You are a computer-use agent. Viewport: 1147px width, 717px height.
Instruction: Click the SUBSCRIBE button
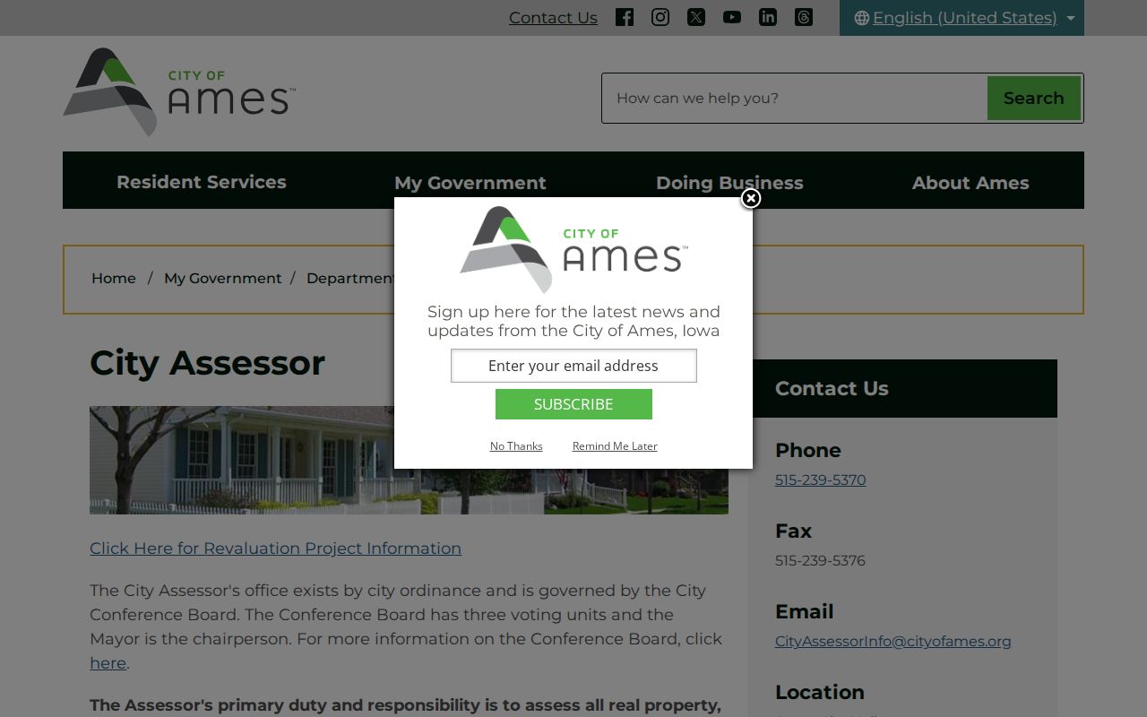point(573,404)
